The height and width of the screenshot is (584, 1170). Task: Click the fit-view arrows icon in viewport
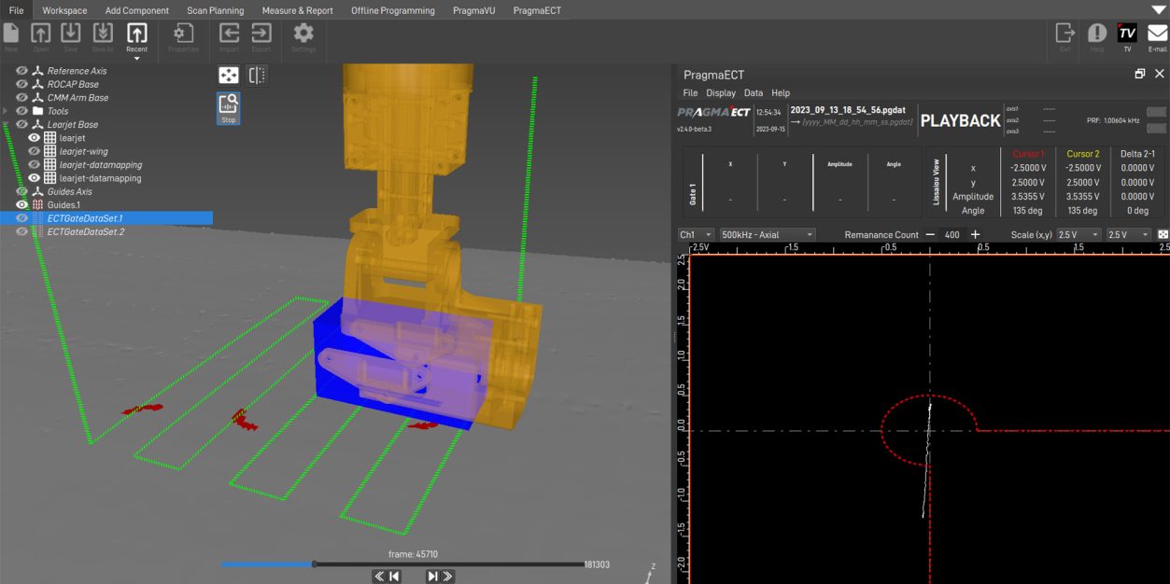pyautogui.click(x=229, y=76)
